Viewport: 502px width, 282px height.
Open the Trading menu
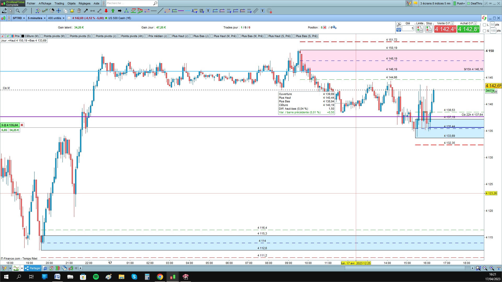pos(59,3)
